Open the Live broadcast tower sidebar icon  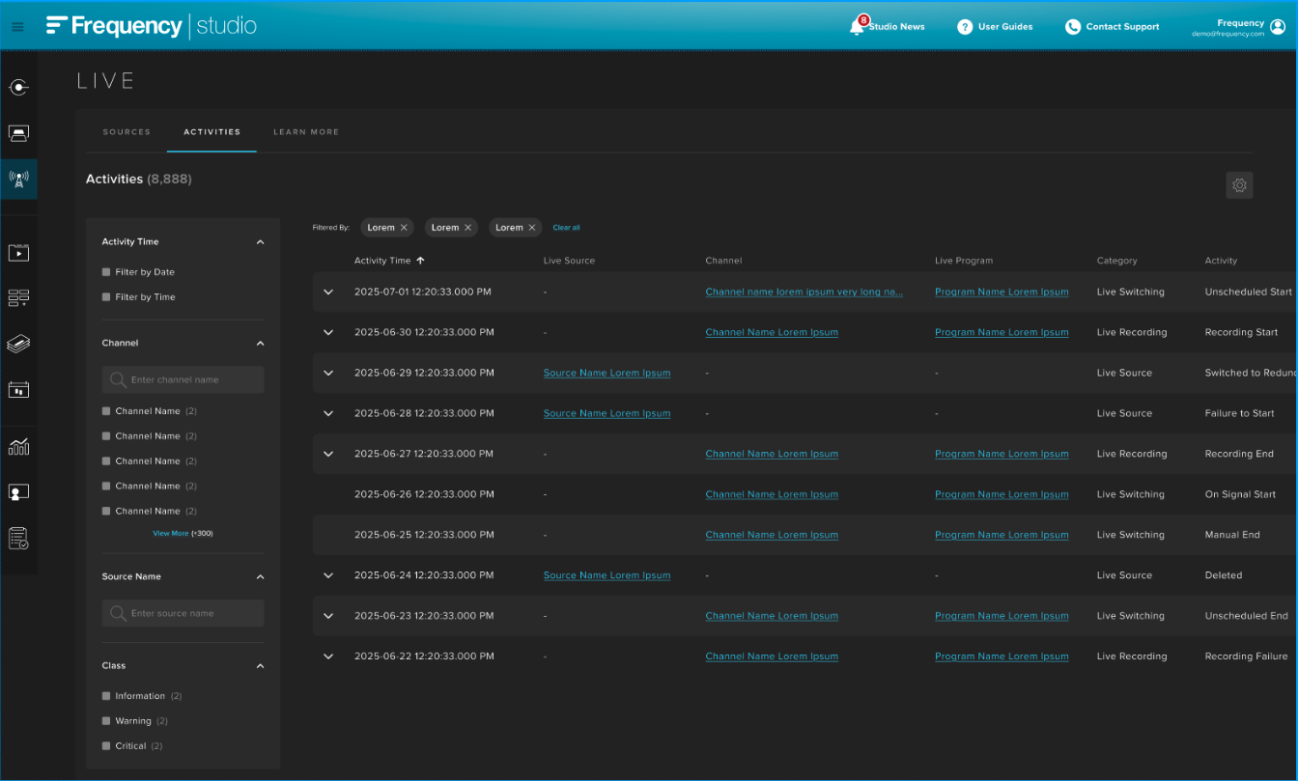(x=18, y=179)
